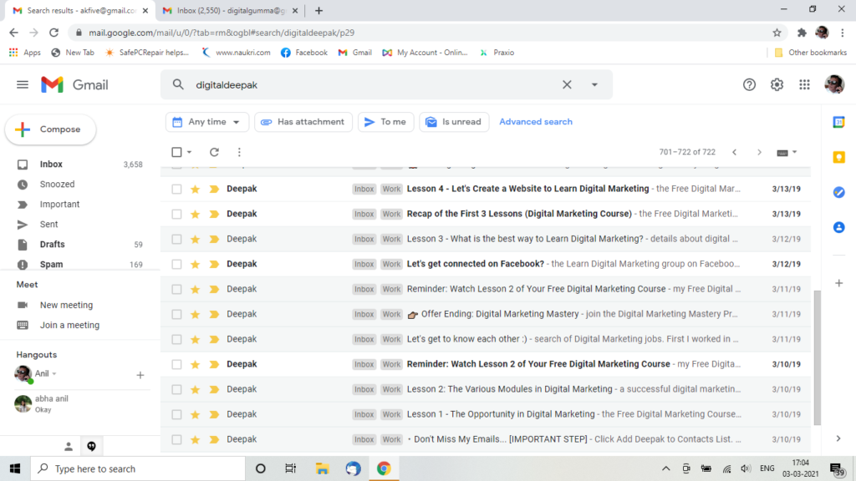Refresh the search results list
This screenshot has height=481, width=856.
pyautogui.click(x=216, y=152)
